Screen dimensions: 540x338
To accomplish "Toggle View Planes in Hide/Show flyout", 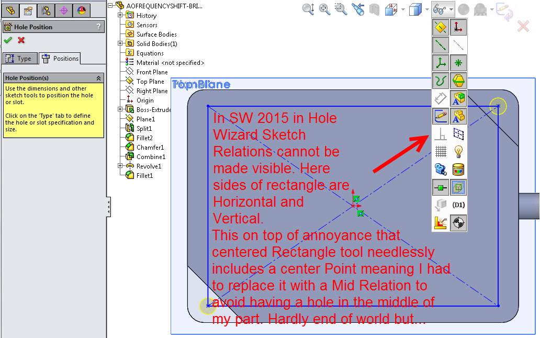I will pyautogui.click(x=441, y=27).
